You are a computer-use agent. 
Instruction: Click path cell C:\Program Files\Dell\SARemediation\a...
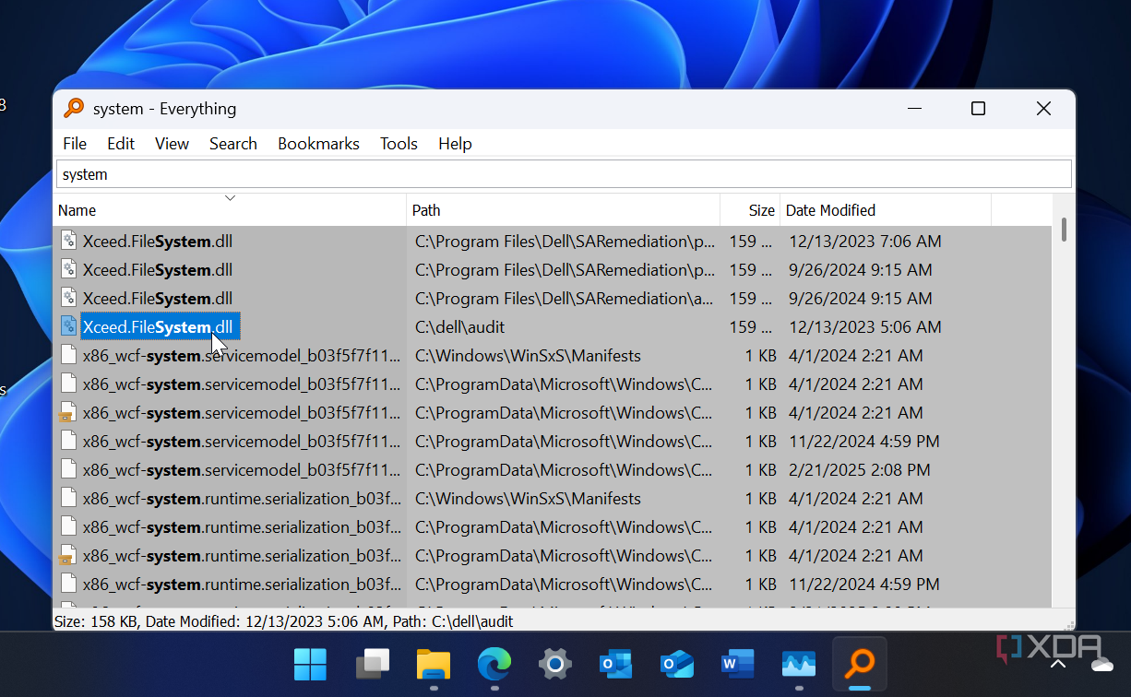coord(565,298)
